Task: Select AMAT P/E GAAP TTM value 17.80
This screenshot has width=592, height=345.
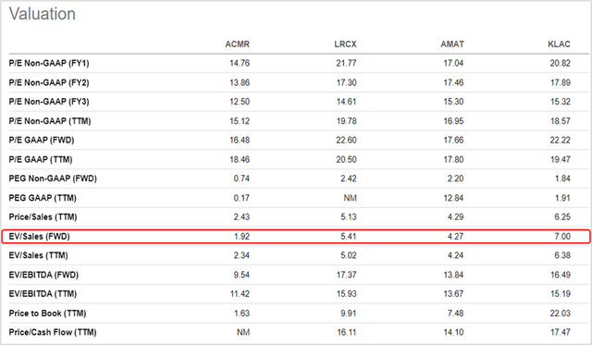Action: point(453,159)
